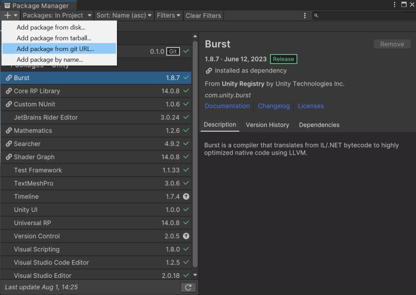The width and height of the screenshot is (416, 295).
Task: Select the JetBrains Rider Editor package
Action: click(x=96, y=118)
